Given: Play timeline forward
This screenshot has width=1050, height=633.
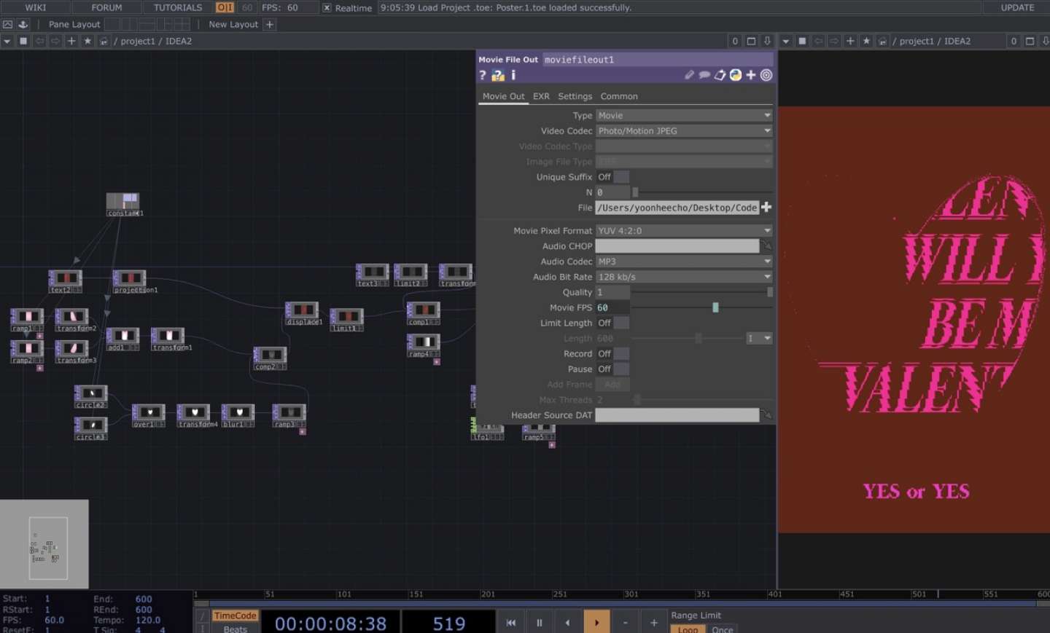Looking at the screenshot, I should click(x=596, y=623).
